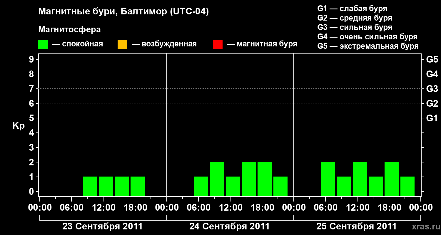The width and height of the screenshot is (441, 235).
Task: Click the green 'спокойная' legend swatch
Action: 43,44
